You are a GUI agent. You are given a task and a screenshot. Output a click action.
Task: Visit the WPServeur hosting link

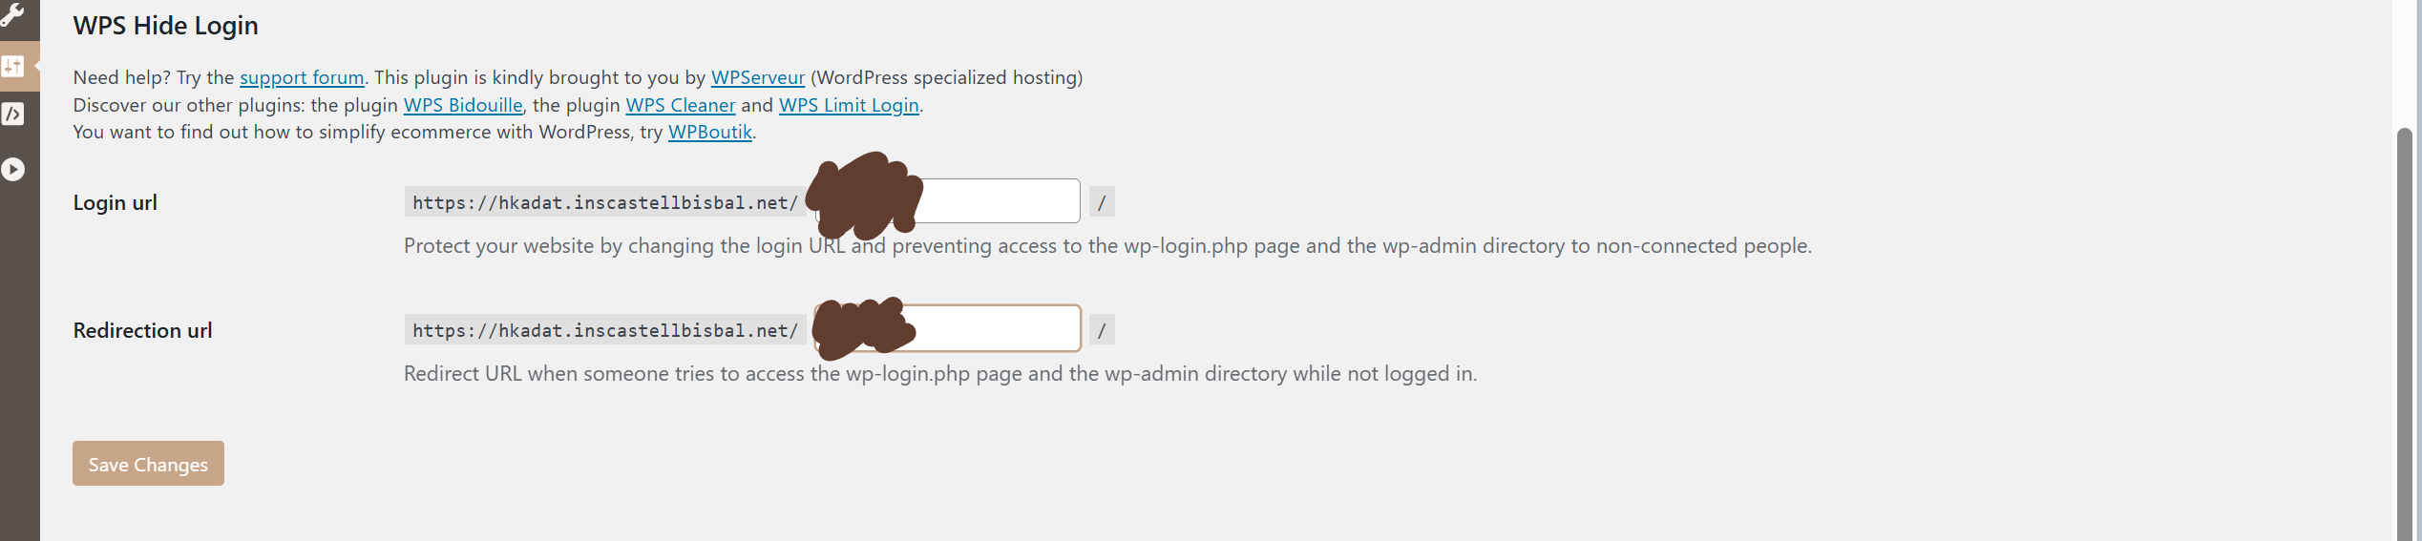coord(758,77)
